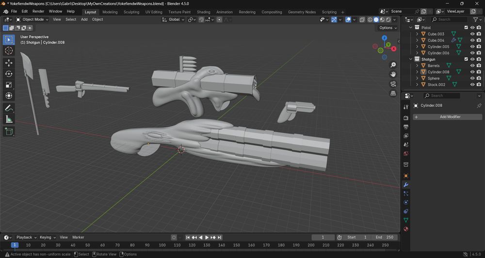The width and height of the screenshot is (485, 258).
Task: Click the End frame field
Action: pyautogui.click(x=385, y=237)
